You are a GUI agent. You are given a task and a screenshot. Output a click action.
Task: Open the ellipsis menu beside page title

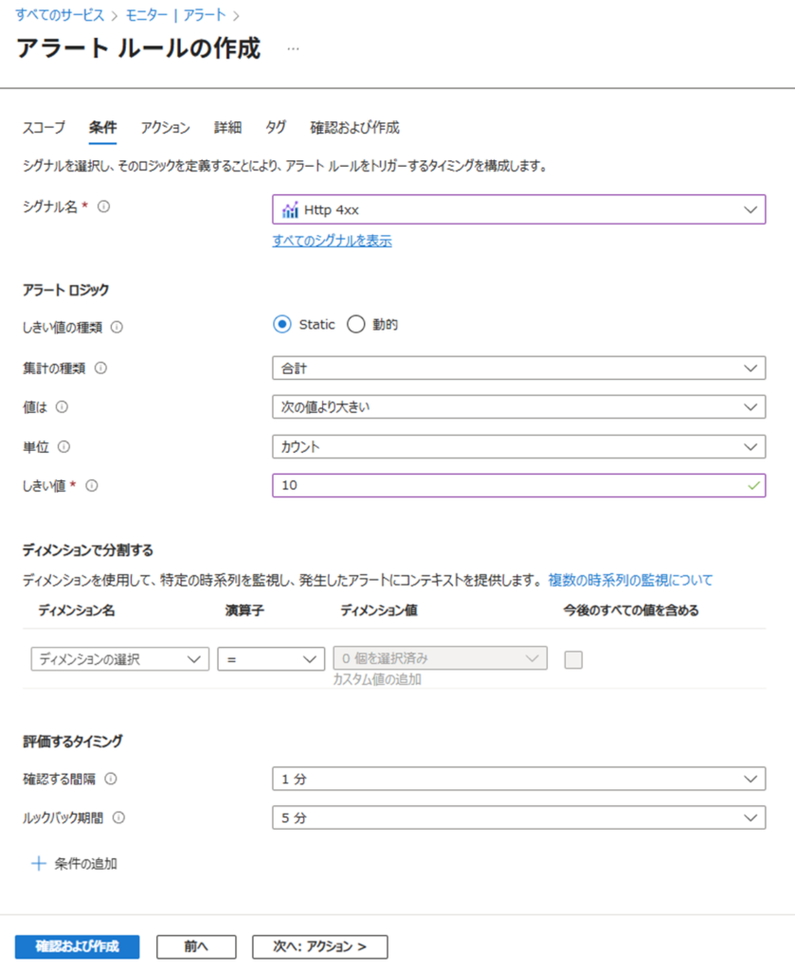pyautogui.click(x=293, y=49)
